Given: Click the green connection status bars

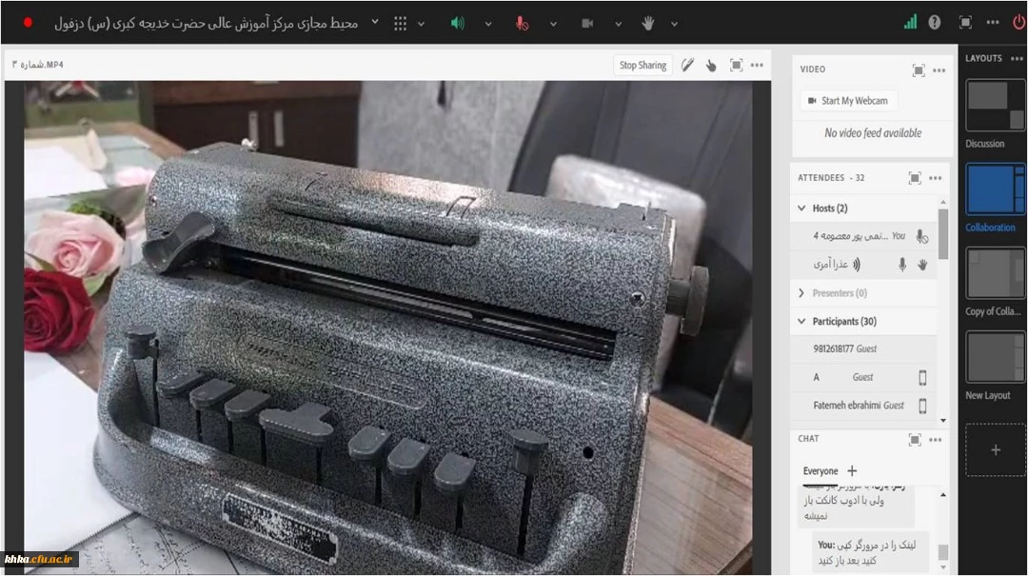Looking at the screenshot, I should point(910,22).
